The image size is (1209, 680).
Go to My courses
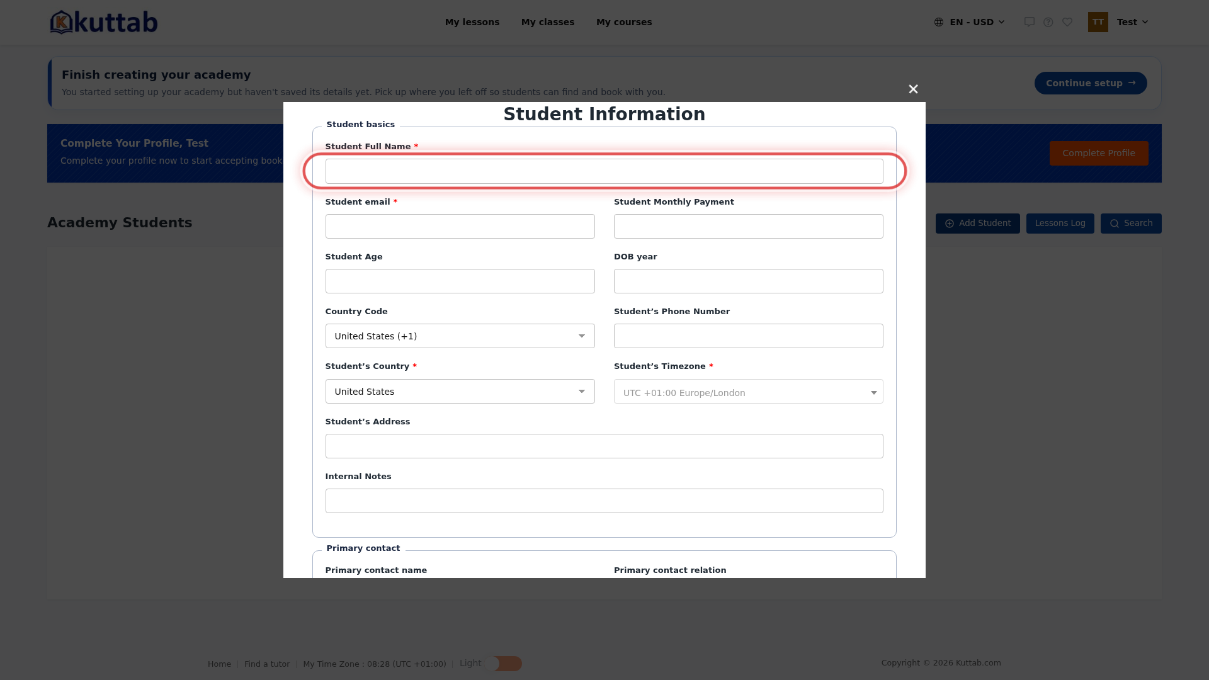tap(624, 22)
